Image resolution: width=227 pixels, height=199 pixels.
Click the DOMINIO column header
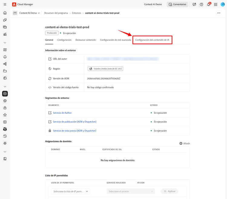tap(55, 149)
